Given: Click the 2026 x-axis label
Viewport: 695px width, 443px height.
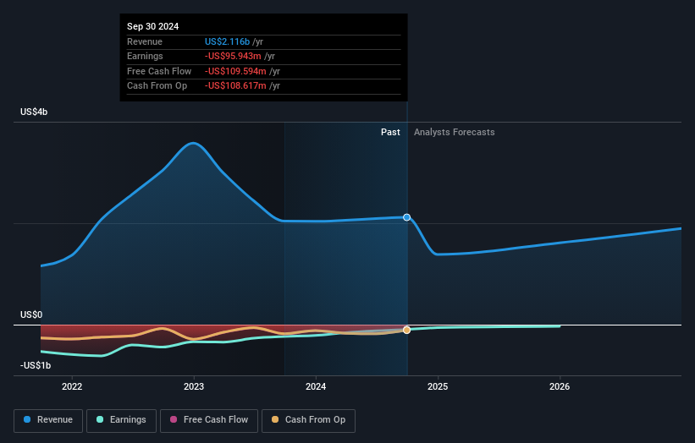Looking at the screenshot, I should [560, 386].
